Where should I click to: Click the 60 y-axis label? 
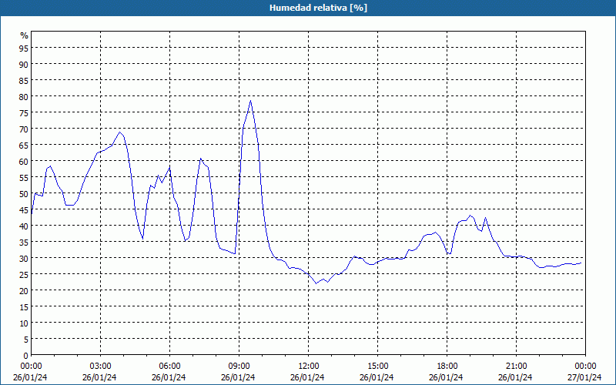pos(24,161)
